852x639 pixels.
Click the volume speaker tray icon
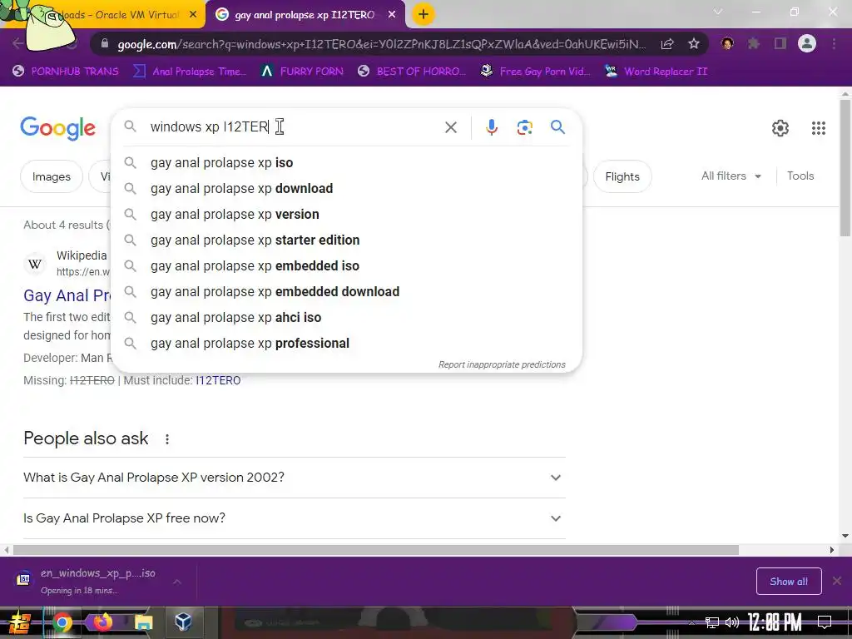coord(732,622)
